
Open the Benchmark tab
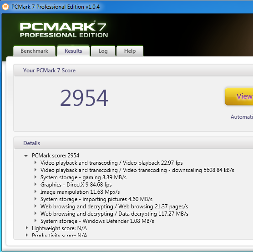pos(34,51)
